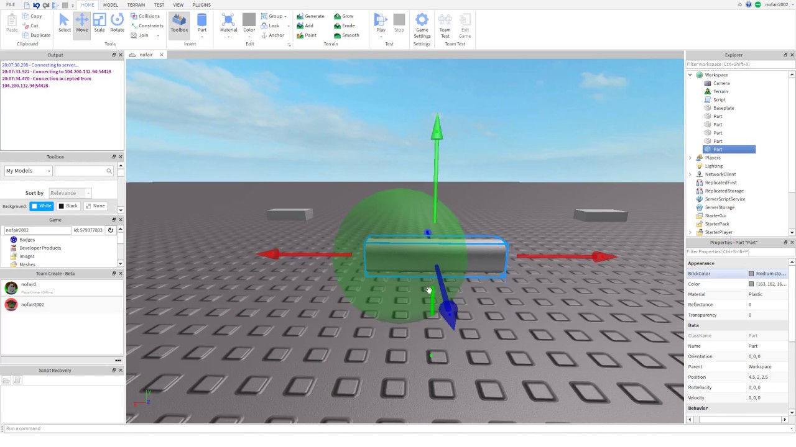Refresh the Game panel list
This screenshot has width=796, height=447.
click(x=110, y=230)
